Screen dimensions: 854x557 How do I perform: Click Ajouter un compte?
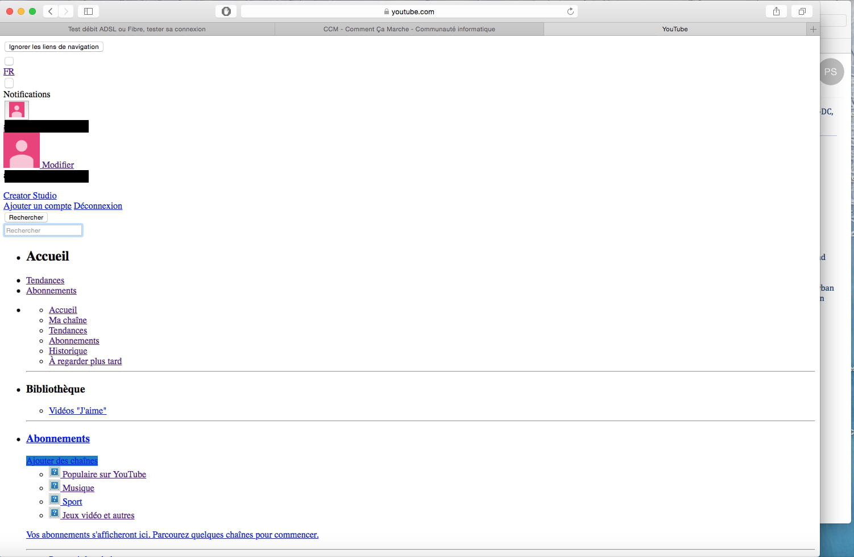click(x=38, y=206)
